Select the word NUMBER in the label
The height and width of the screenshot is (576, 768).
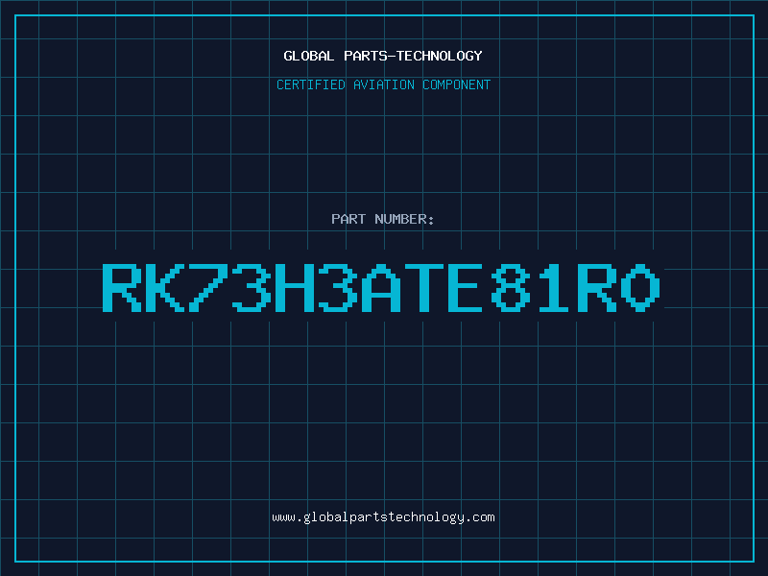tap(400, 219)
